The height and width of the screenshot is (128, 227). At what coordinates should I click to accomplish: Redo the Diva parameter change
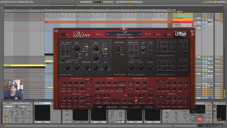150,34
